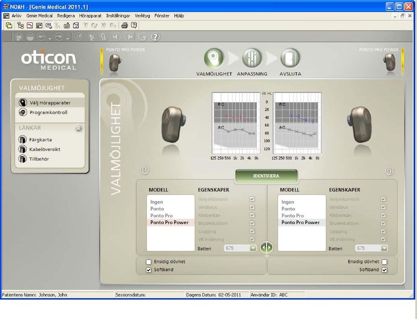Uncheck right Softband checkbox
The width and height of the screenshot is (417, 319).
(x=384, y=270)
